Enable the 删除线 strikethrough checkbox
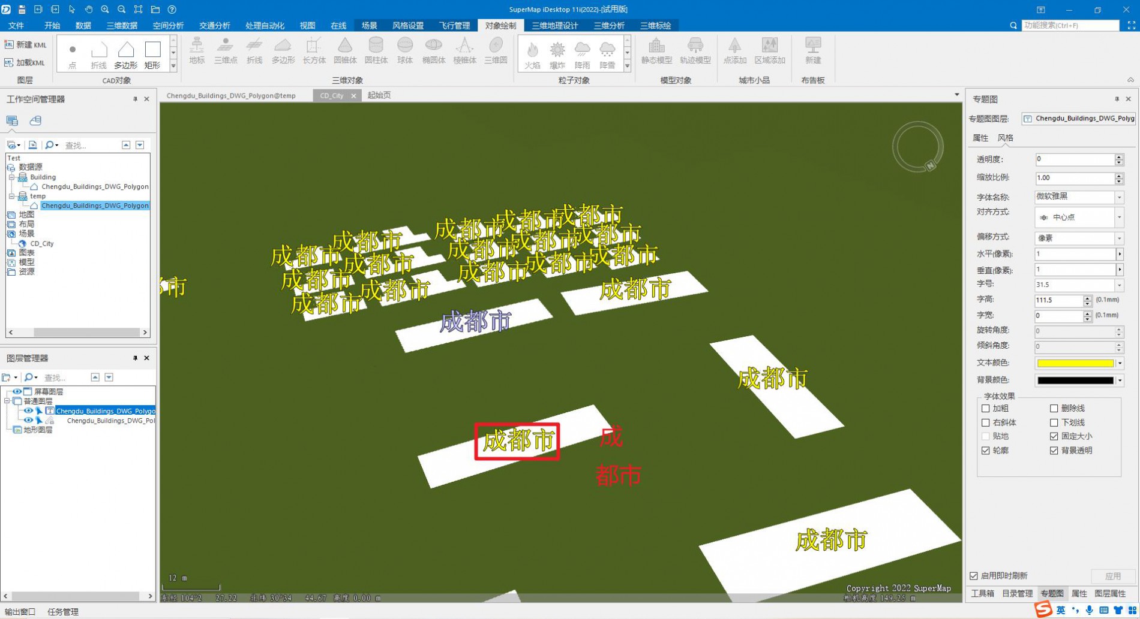1140x619 pixels. tap(1054, 409)
